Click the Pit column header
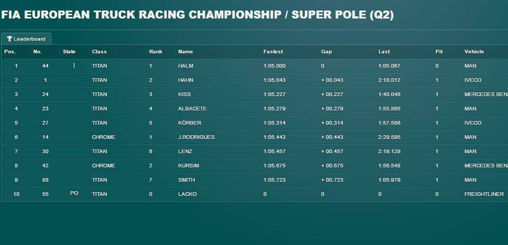 coord(439,52)
